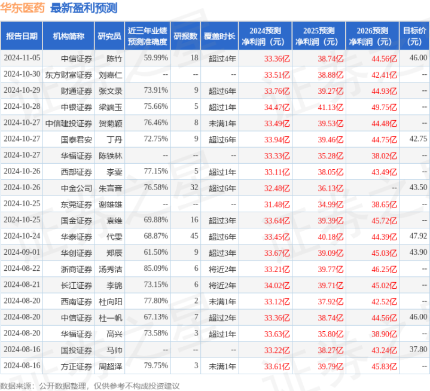Click researcher name 张文录

pos(111,91)
